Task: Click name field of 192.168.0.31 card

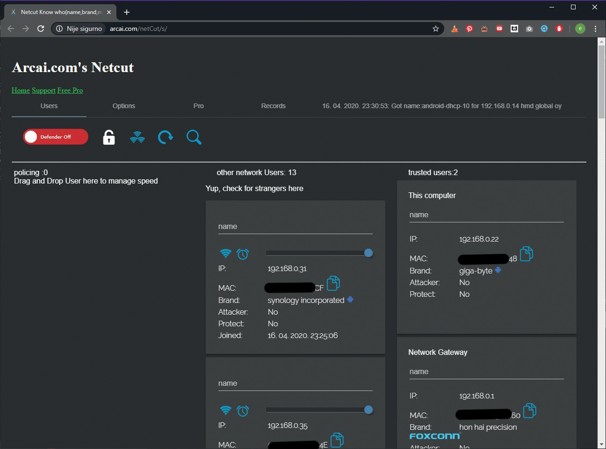Action: pos(295,227)
